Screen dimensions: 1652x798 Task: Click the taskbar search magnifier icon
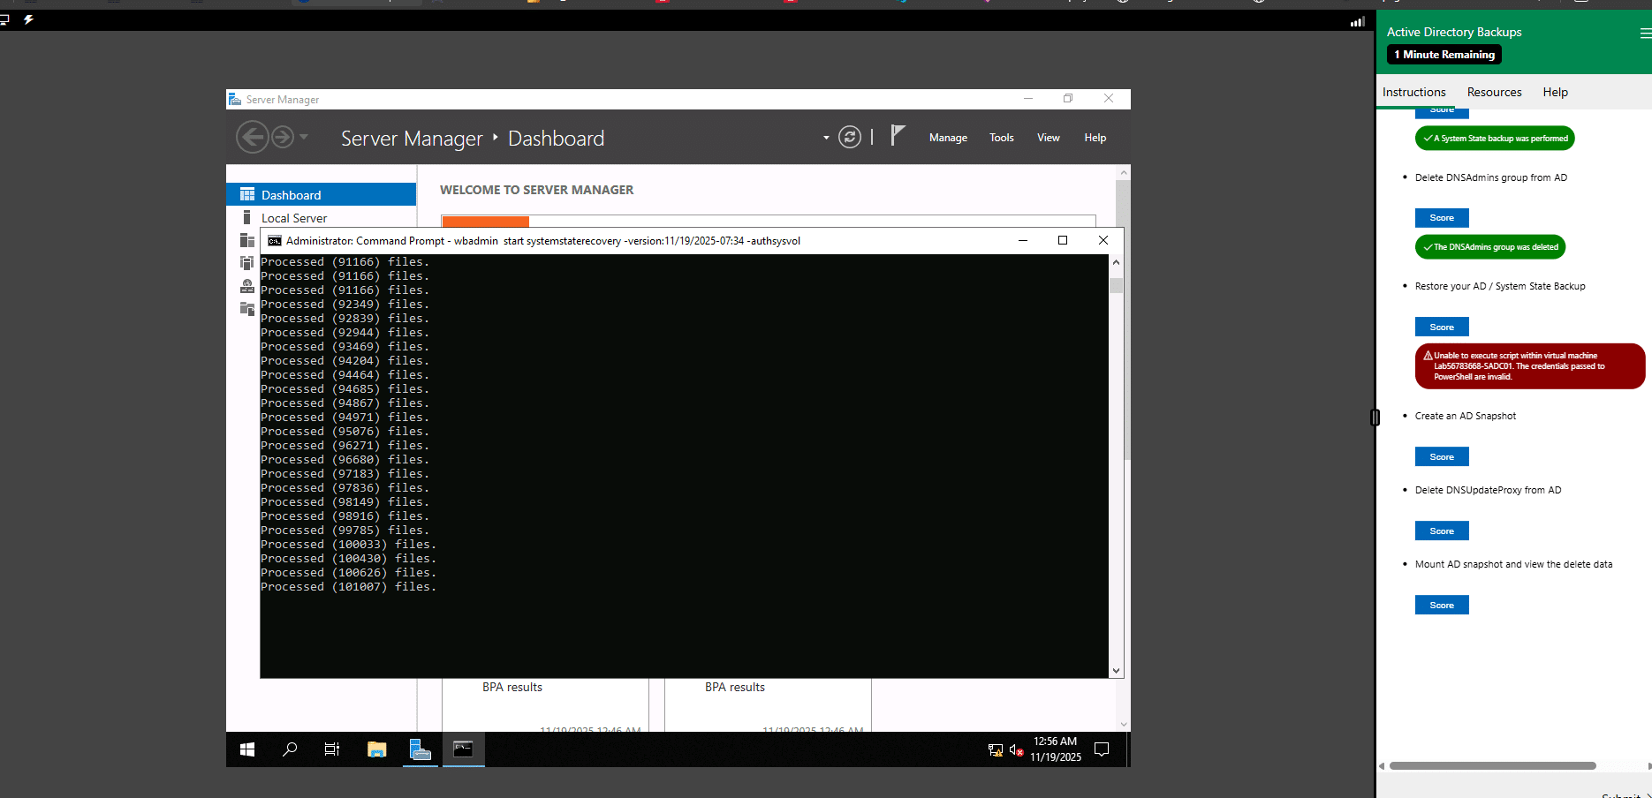[x=290, y=749]
